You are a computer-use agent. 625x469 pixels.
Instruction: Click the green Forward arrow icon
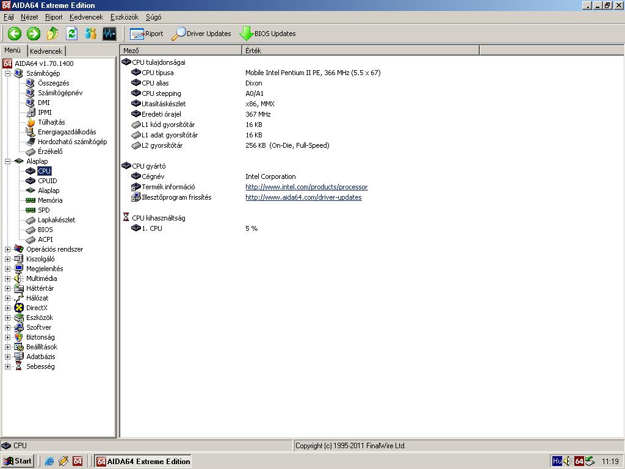[x=34, y=34]
